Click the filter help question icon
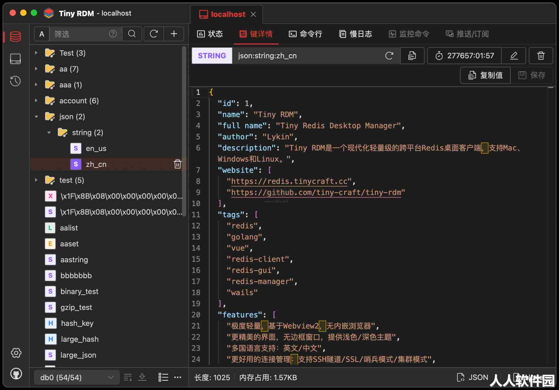 coord(113,34)
